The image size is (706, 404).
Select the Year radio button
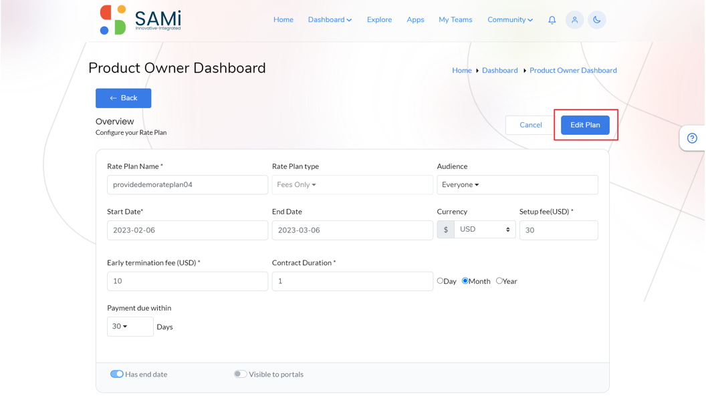coord(499,280)
